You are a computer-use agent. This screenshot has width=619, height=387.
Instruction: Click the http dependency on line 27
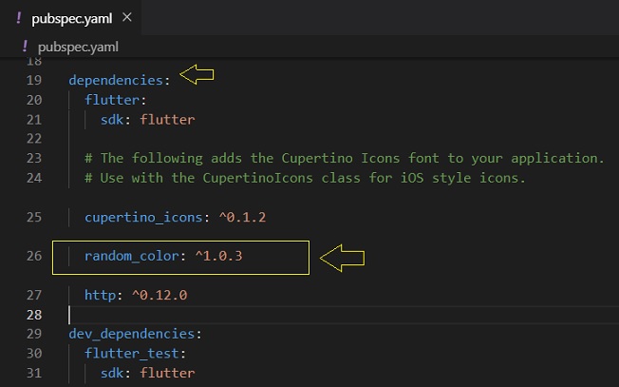(101, 296)
